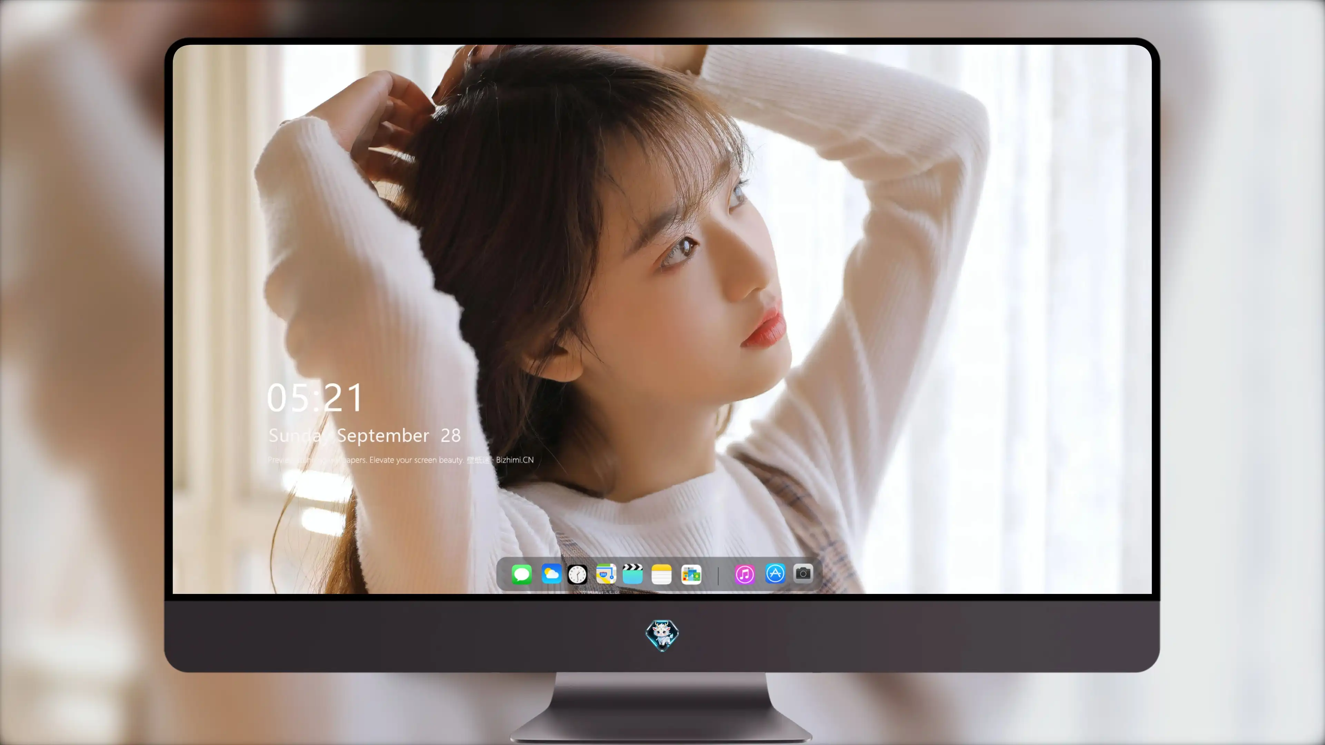This screenshot has height=745, width=1325.
Task: Click the dragon mascot logo on monitor chin
Action: tap(662, 635)
